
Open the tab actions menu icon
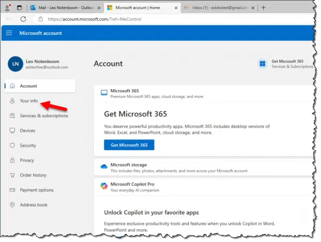[x=19, y=8]
